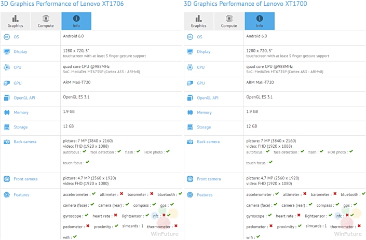Click picture: 7 MP (3840 x 2160) in XT1700 panel
The height and width of the screenshot is (240, 366).
point(271,141)
